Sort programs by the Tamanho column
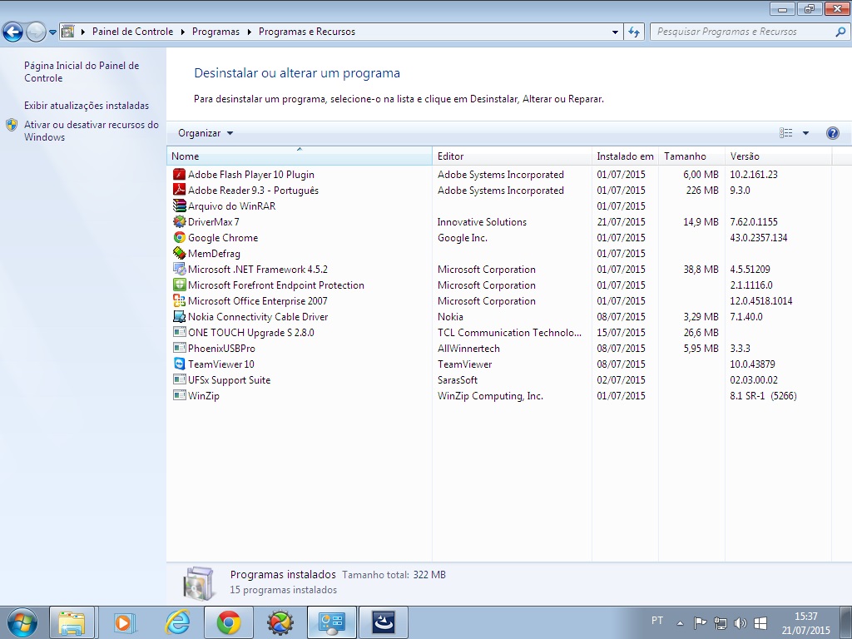852x639 pixels. click(691, 156)
